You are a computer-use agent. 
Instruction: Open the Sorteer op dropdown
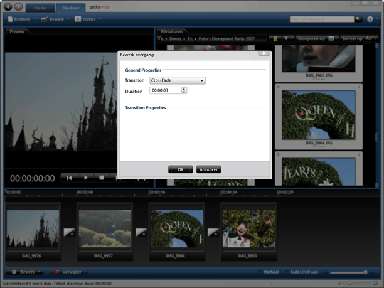coord(360,38)
